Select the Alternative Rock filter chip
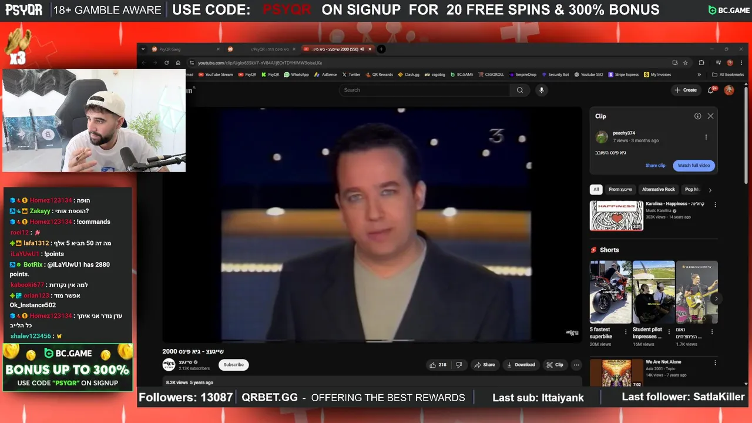 [659, 190]
